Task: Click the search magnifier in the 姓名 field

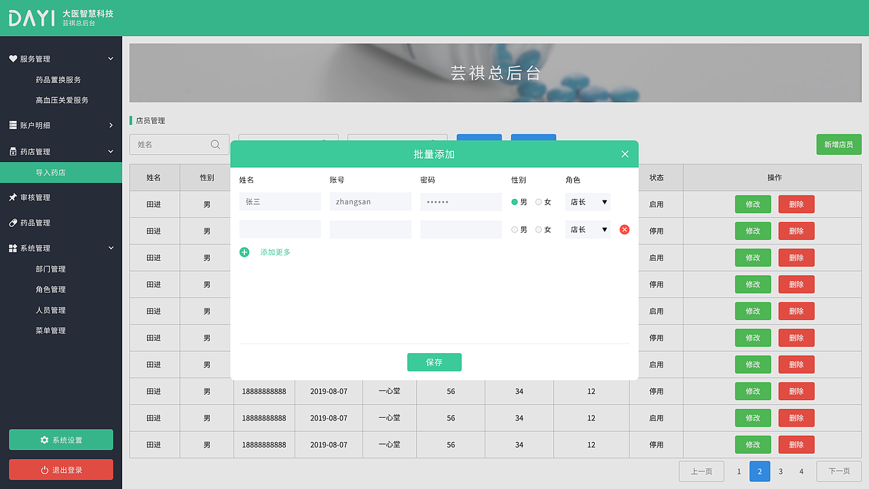Action: (x=215, y=144)
